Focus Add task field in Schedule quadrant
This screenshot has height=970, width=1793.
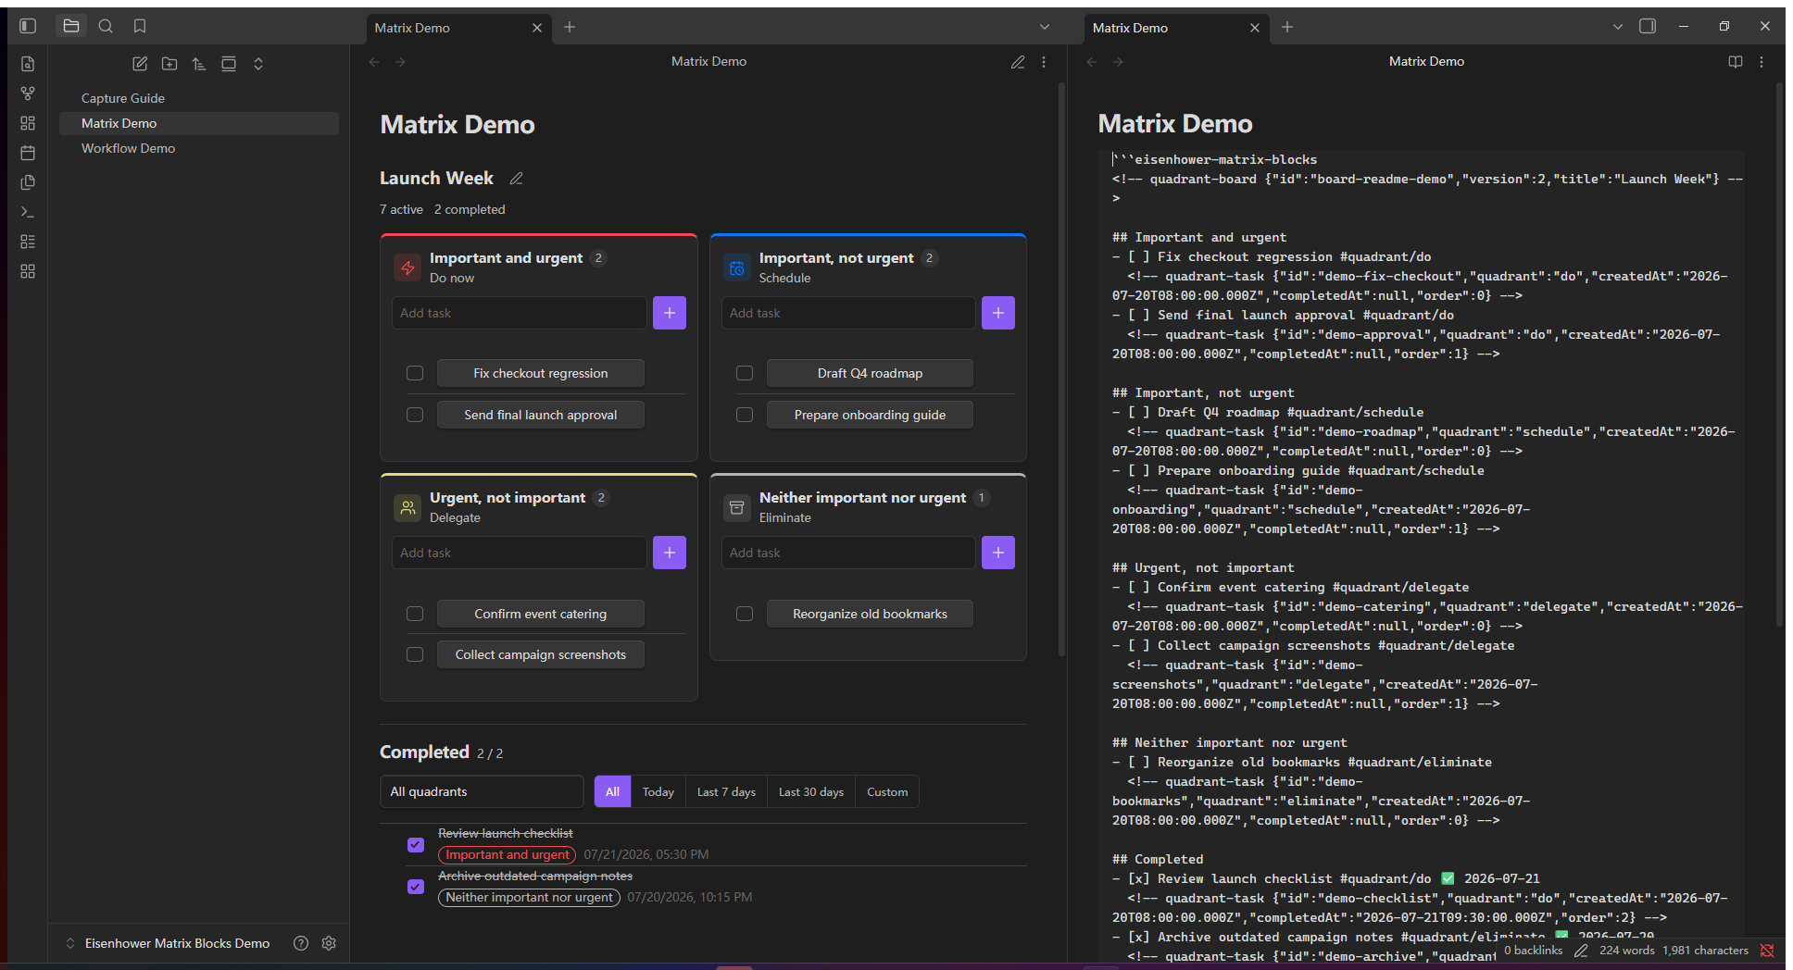[848, 313]
